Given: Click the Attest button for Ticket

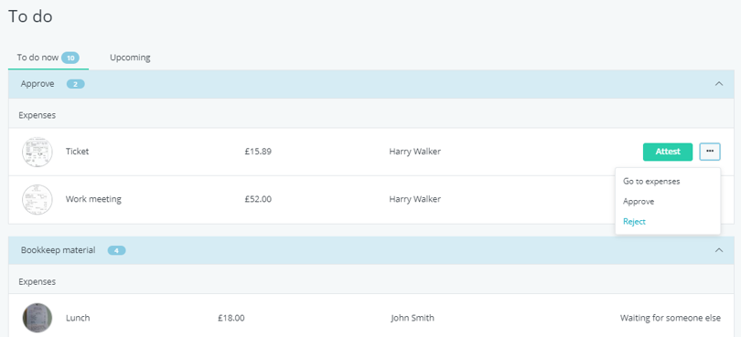Looking at the screenshot, I should tap(668, 152).
